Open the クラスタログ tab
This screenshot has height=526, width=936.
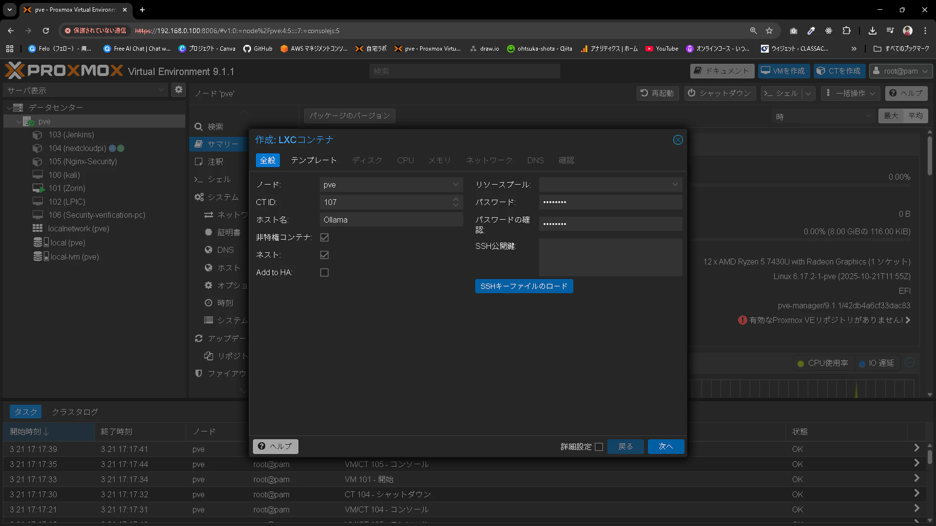[75, 412]
